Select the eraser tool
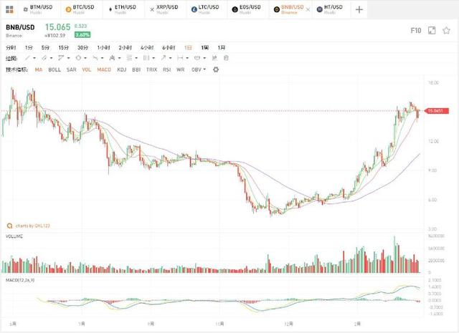459x333 pixels. pos(197,58)
